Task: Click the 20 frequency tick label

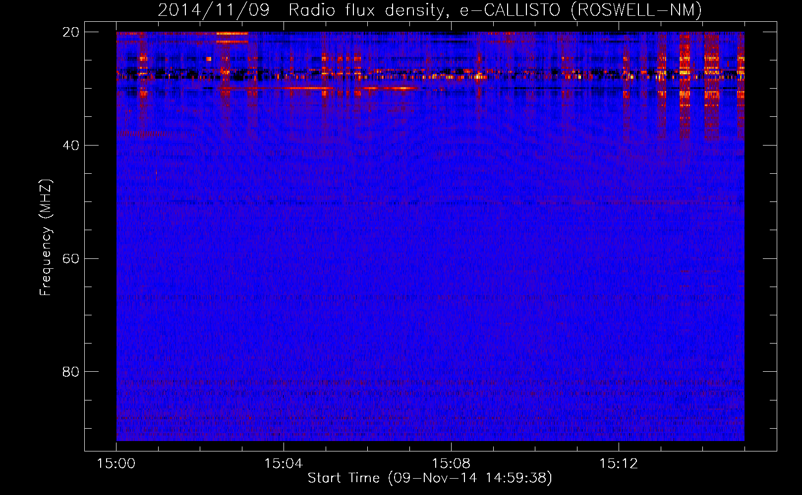Action: (71, 32)
